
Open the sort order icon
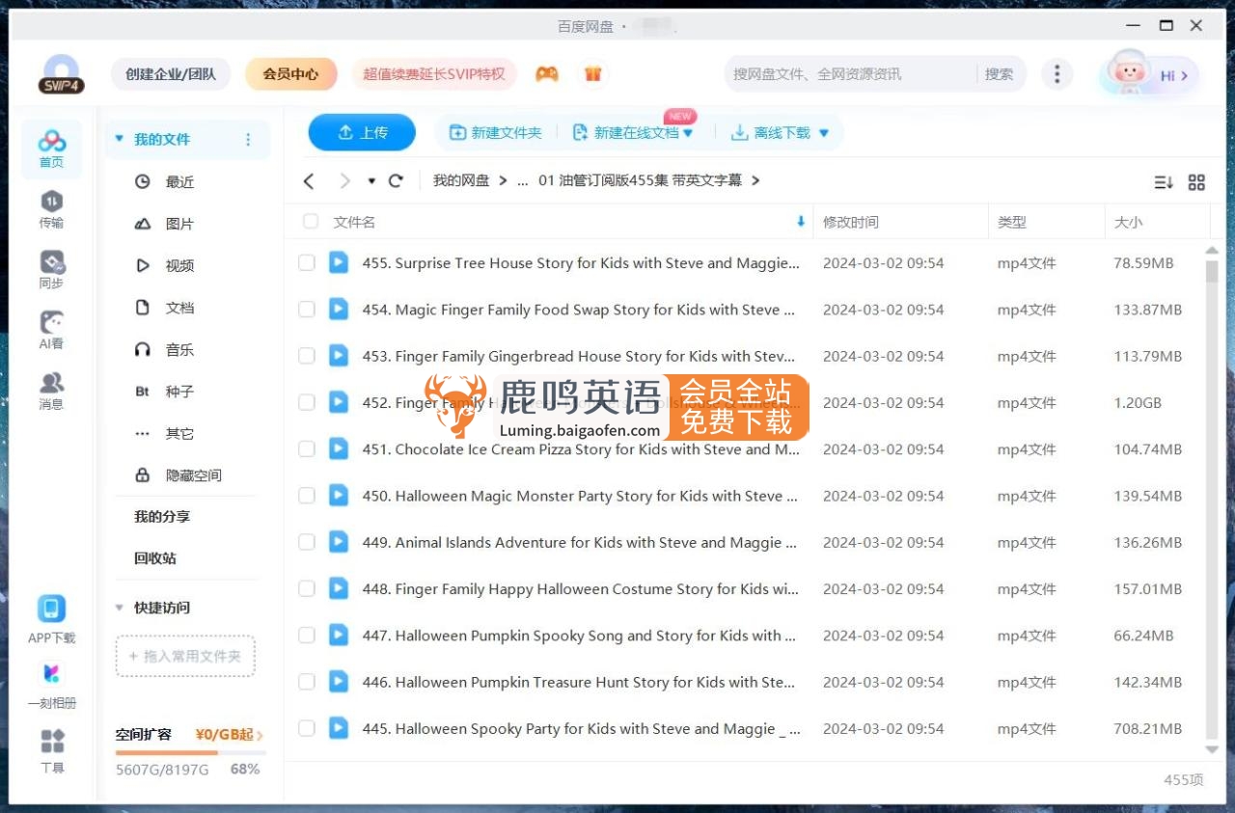(x=1164, y=182)
